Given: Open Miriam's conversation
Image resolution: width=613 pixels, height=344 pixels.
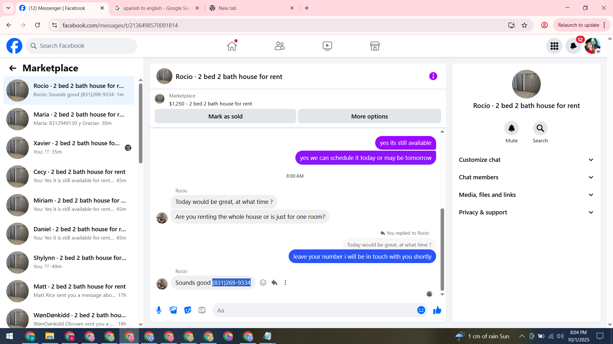Looking at the screenshot, I should click(69, 205).
